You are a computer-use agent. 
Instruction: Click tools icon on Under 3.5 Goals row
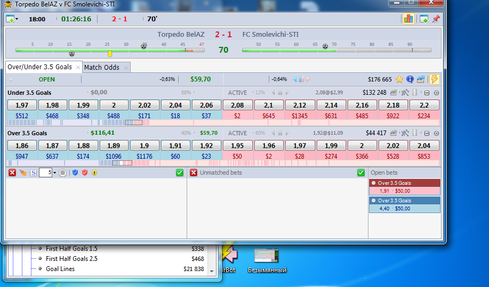(405, 93)
